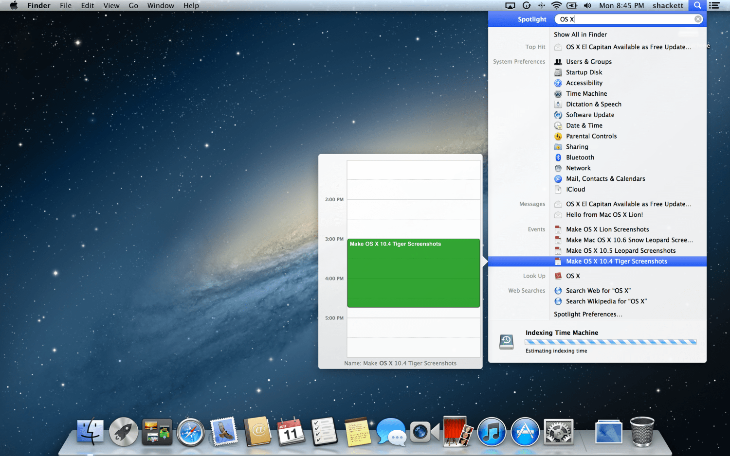This screenshot has width=730, height=456.
Task: Open the Wi-Fi status menu
Action: pos(556,5)
